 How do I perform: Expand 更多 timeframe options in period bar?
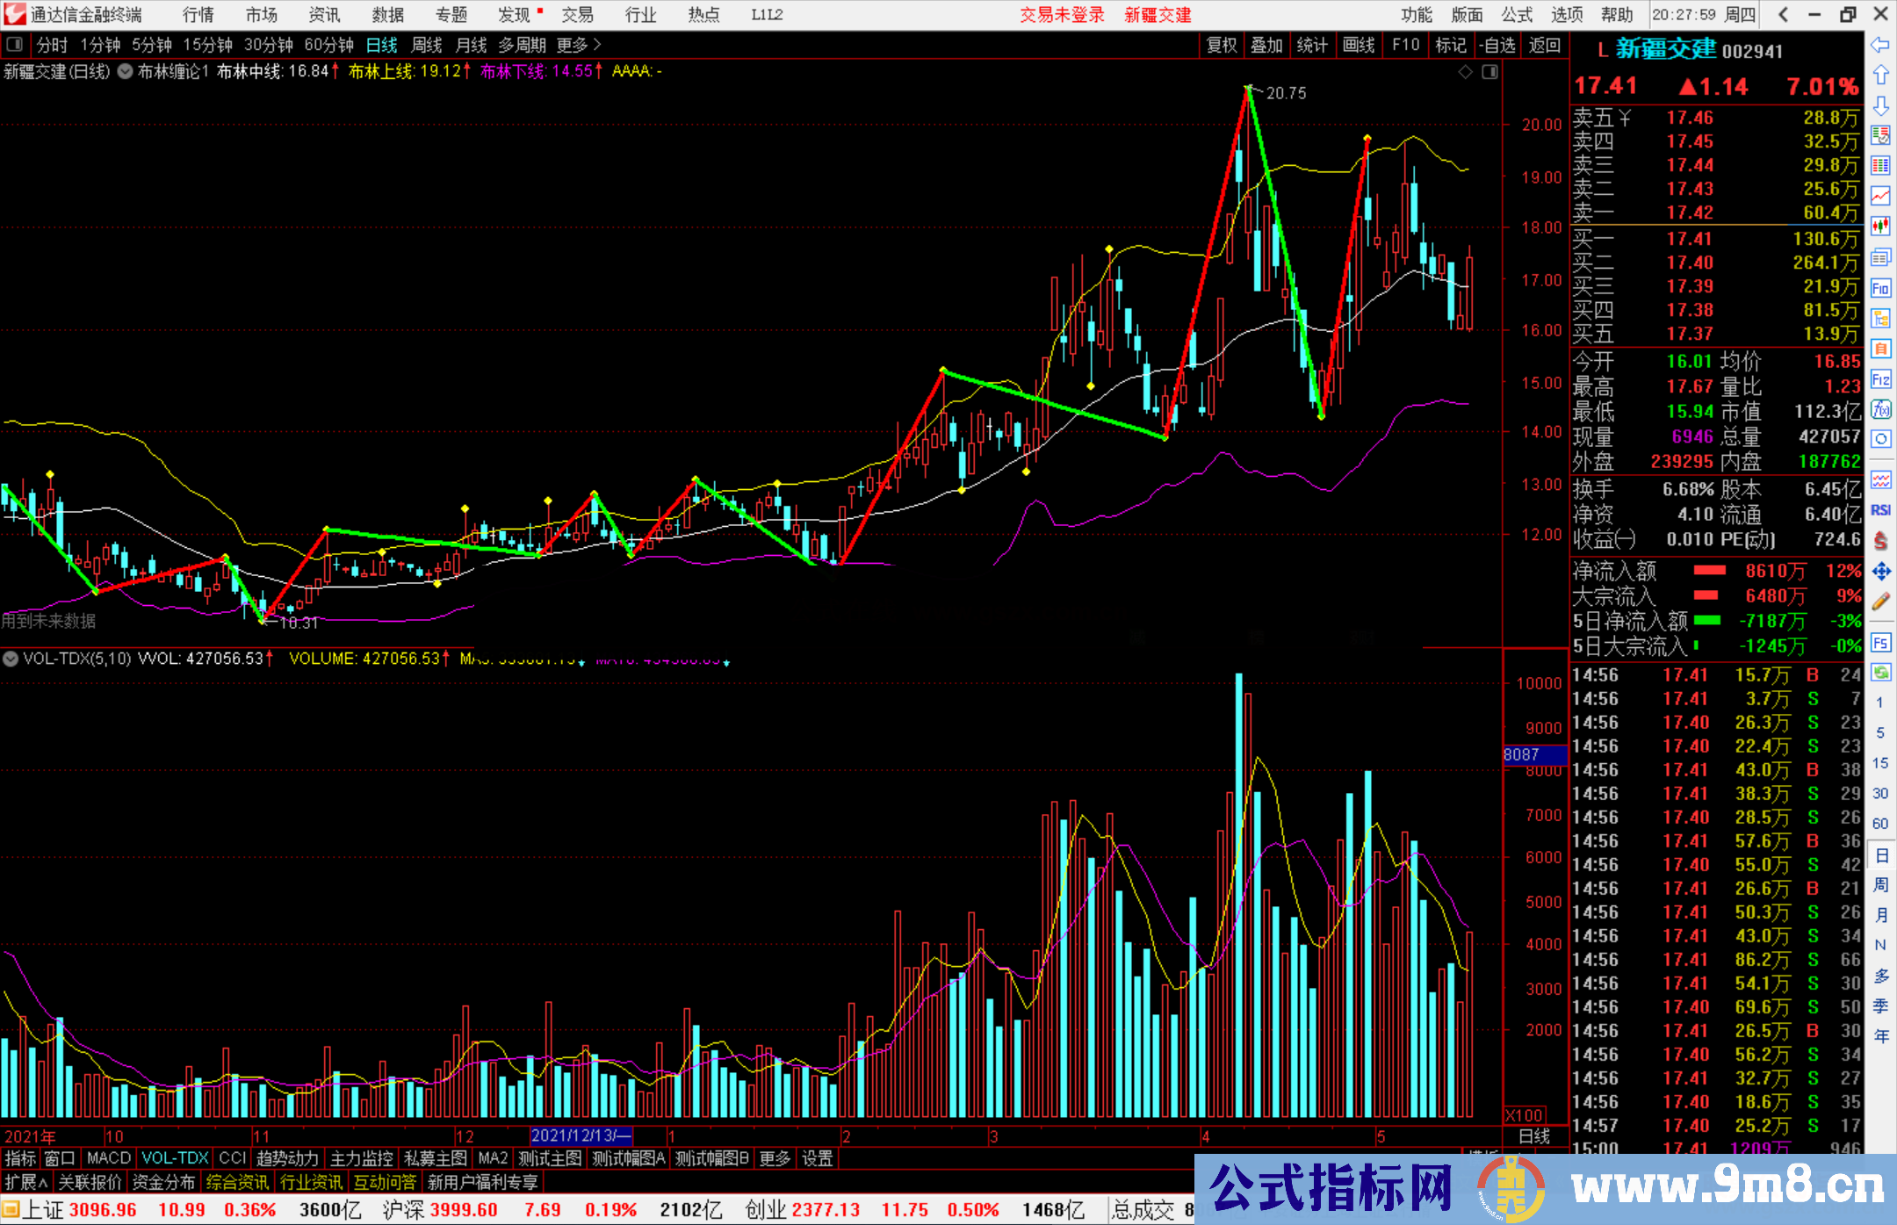(579, 45)
